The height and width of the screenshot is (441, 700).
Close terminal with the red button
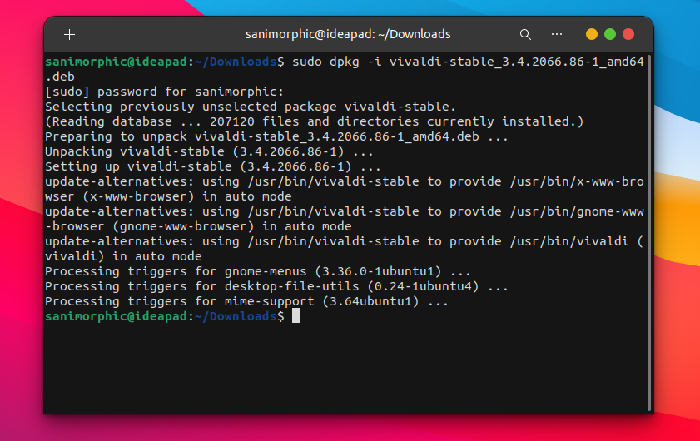[628, 34]
